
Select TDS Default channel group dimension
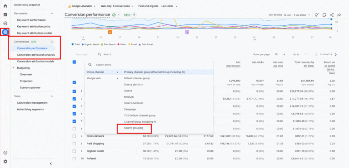pos(140,115)
